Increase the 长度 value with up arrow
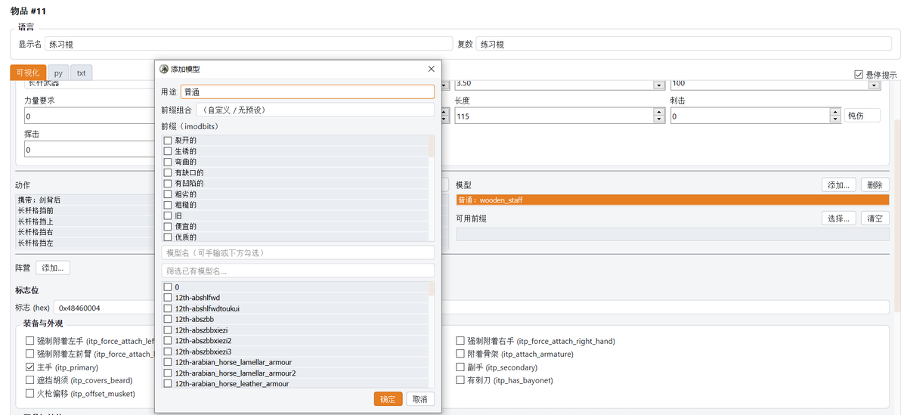The width and height of the screenshot is (901, 415). click(x=657, y=113)
